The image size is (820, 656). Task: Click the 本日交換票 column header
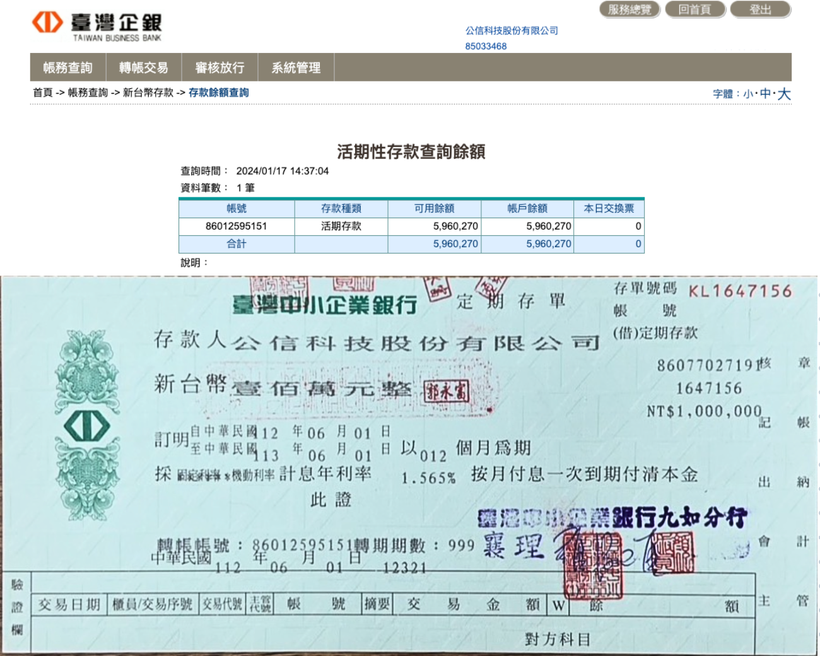click(x=609, y=208)
